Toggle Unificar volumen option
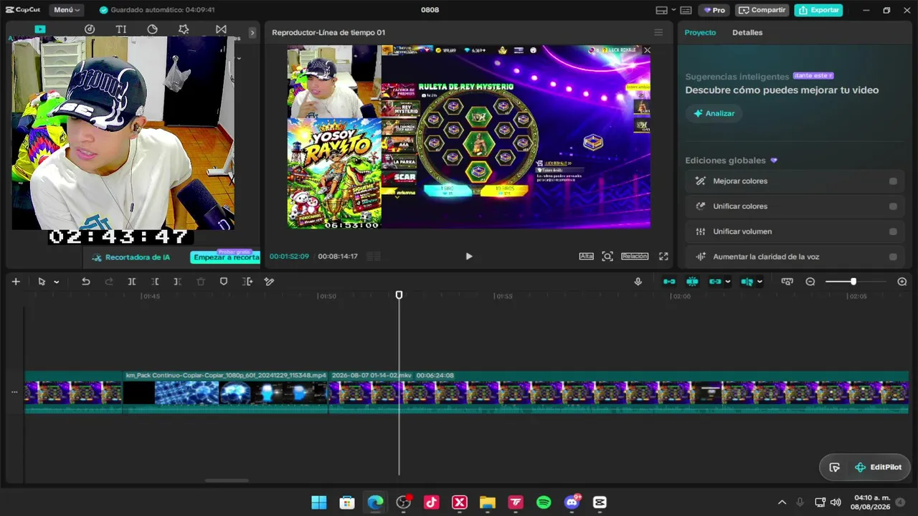Viewport: 918px width, 516px height. [x=893, y=231]
